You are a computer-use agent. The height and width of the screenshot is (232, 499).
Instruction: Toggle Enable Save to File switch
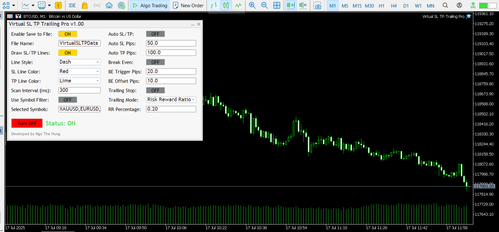(x=68, y=34)
